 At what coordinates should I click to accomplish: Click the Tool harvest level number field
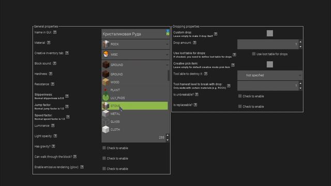click(268, 86)
